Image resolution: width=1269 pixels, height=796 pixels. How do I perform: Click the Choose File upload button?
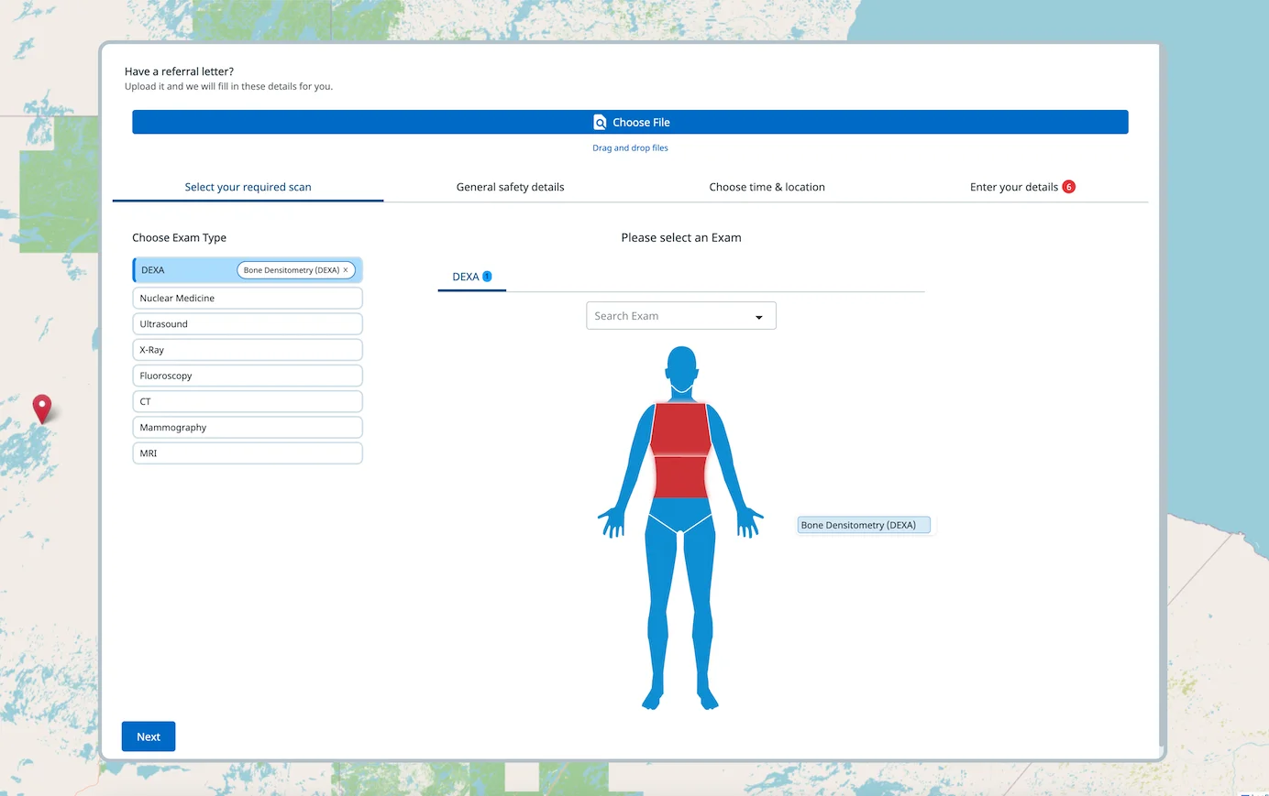coord(630,123)
